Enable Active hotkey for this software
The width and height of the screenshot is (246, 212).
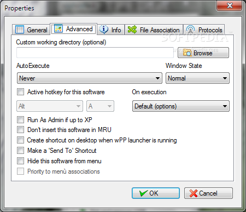pyautogui.click(x=20, y=92)
